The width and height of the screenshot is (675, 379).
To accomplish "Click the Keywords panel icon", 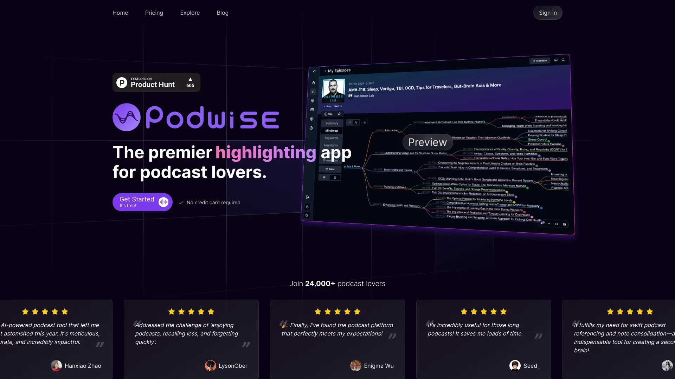I will tap(332, 138).
